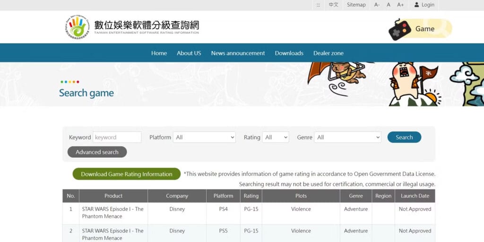Expand the Genre dropdown
The image size is (484, 242).
[x=347, y=137]
